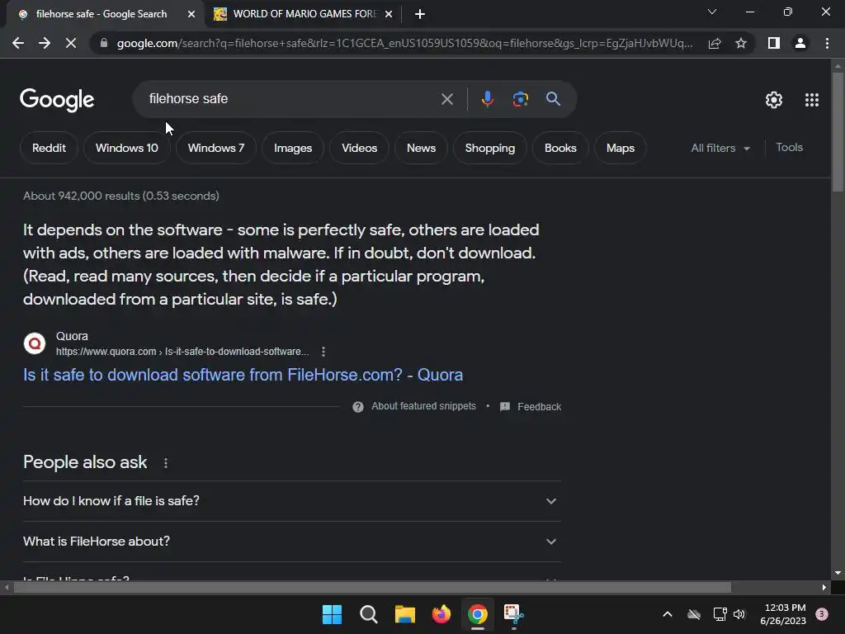The height and width of the screenshot is (634, 845).
Task: Open the Chrome profile icon
Action: coord(800,43)
